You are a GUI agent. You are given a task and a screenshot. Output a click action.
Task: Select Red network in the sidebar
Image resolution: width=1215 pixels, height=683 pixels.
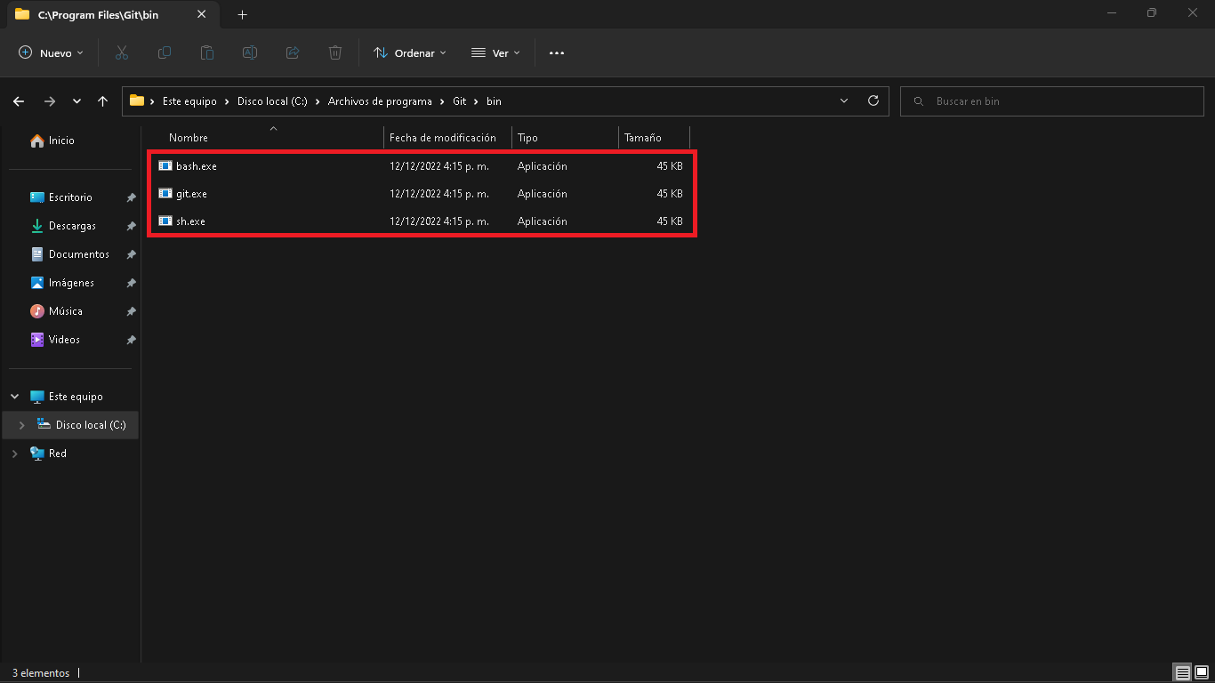click(58, 454)
